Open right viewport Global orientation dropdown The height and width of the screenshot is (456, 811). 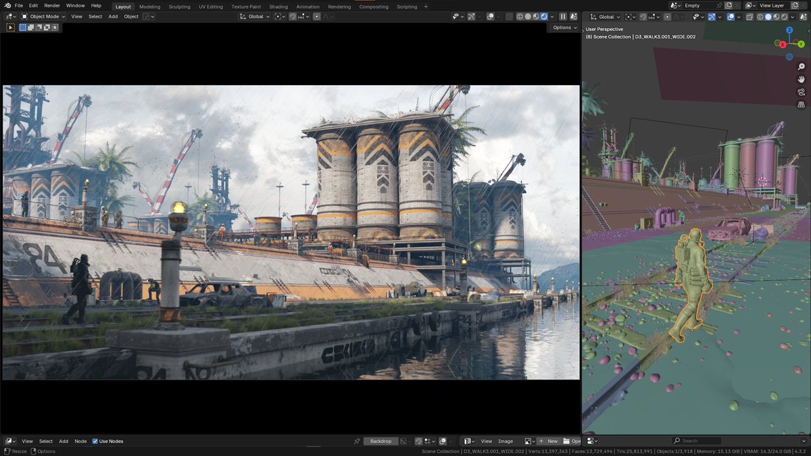tap(604, 16)
